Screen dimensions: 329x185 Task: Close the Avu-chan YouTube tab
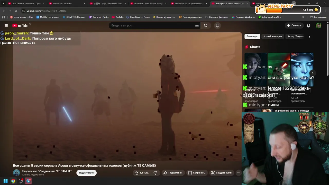click(x=85, y=4)
